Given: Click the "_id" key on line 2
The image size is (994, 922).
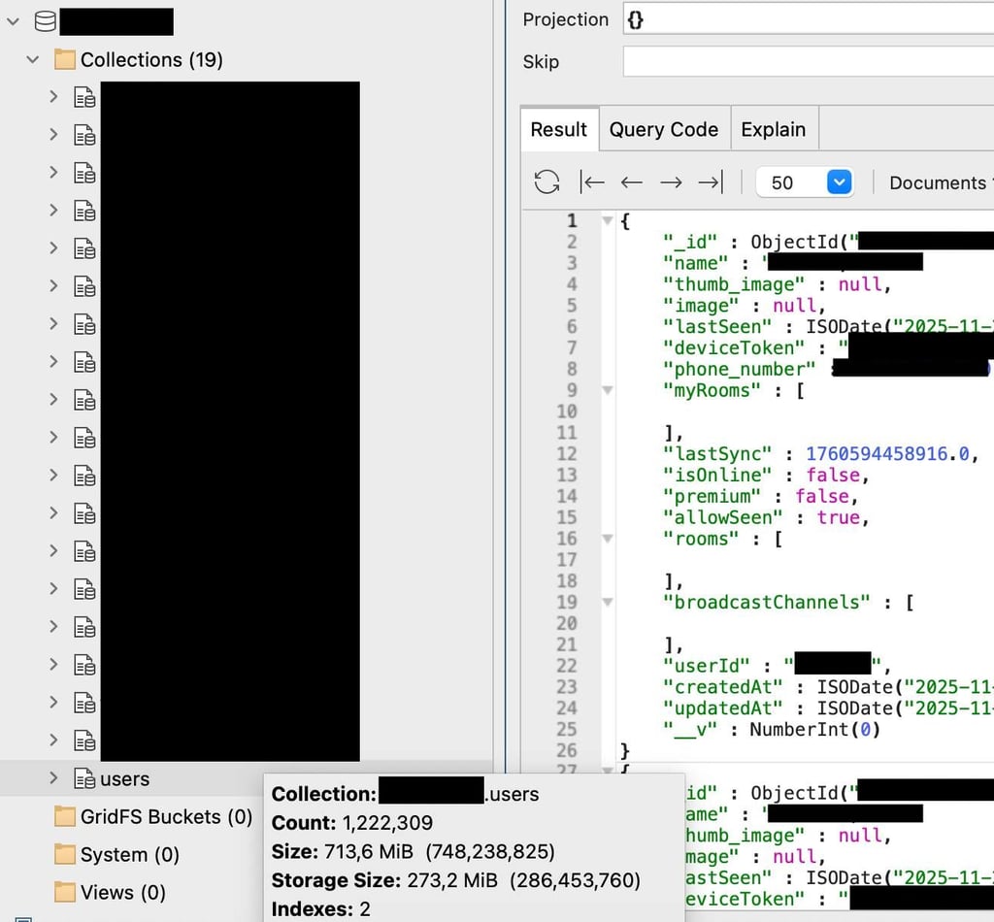Looking at the screenshot, I should click(690, 242).
